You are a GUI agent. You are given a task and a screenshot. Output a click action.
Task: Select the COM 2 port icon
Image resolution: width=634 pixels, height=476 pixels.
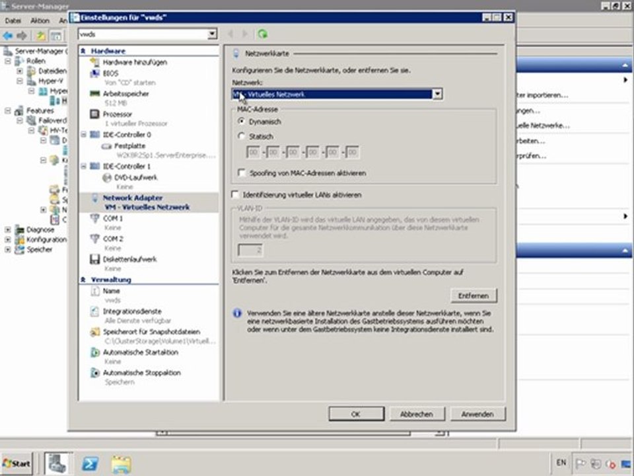[94, 239]
